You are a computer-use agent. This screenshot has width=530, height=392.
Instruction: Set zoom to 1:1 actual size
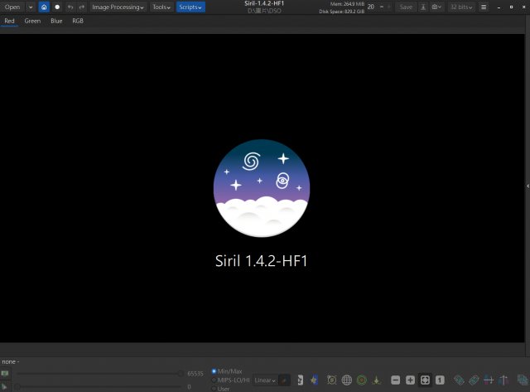point(440,380)
